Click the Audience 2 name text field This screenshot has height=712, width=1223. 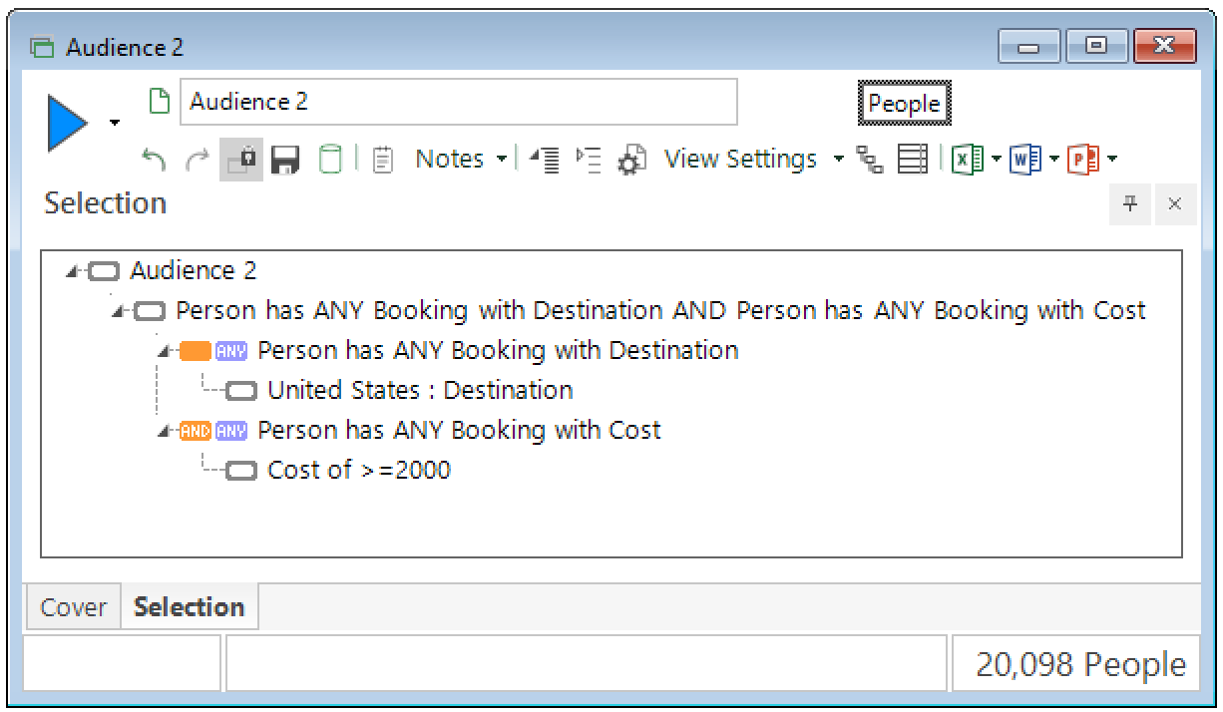pos(458,102)
